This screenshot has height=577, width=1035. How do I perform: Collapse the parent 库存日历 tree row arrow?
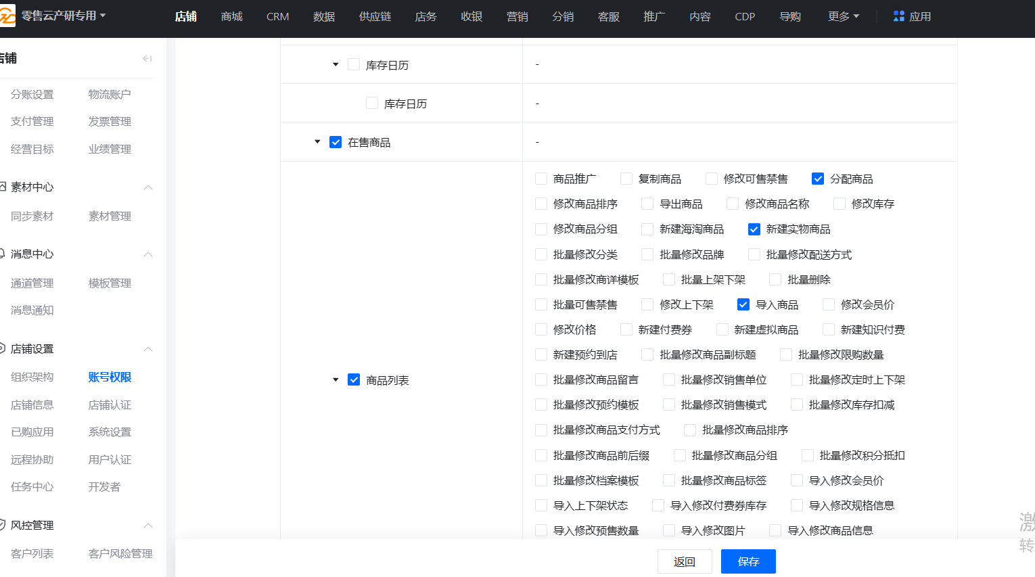tap(336, 65)
